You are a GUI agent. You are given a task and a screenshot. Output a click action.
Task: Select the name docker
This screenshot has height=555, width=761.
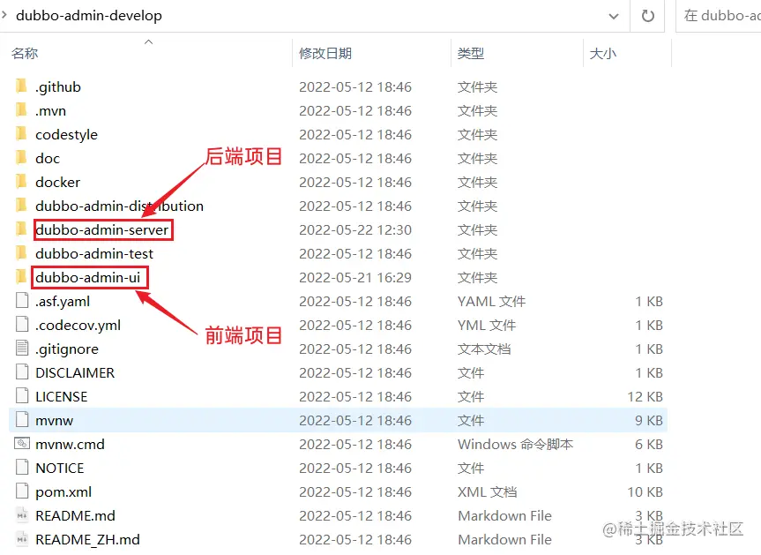(57, 182)
